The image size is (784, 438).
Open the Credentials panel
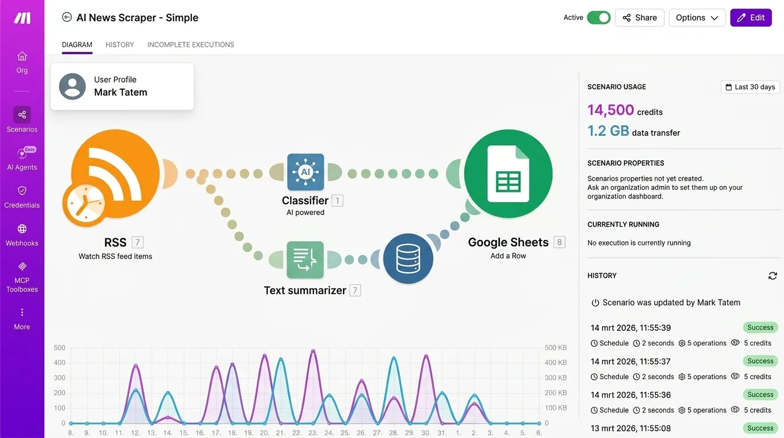click(22, 194)
